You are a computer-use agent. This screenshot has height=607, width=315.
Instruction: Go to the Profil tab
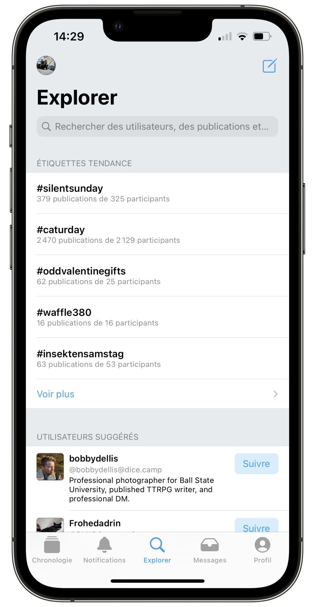262,550
